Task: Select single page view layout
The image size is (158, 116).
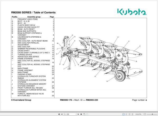Action: (x=123, y=114)
